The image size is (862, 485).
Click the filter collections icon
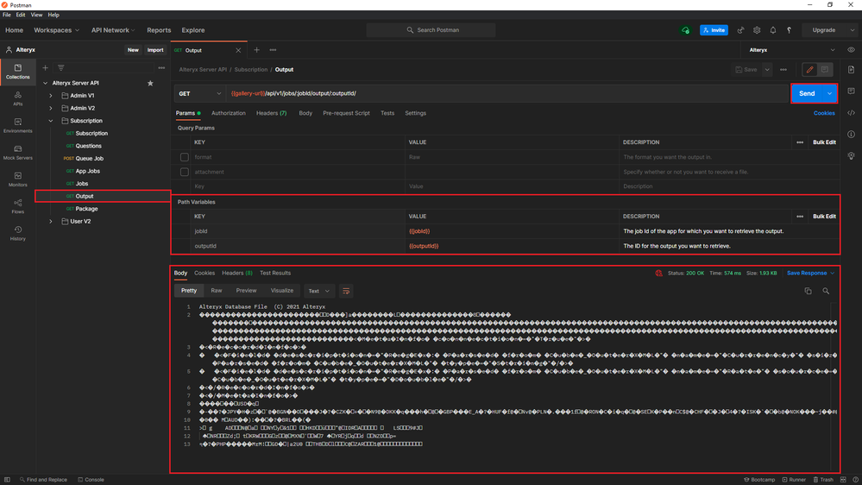61,67
